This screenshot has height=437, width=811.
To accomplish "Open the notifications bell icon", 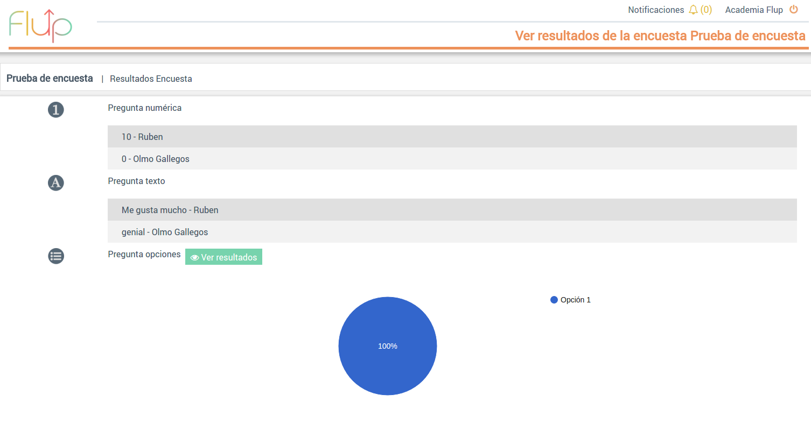I will (693, 10).
